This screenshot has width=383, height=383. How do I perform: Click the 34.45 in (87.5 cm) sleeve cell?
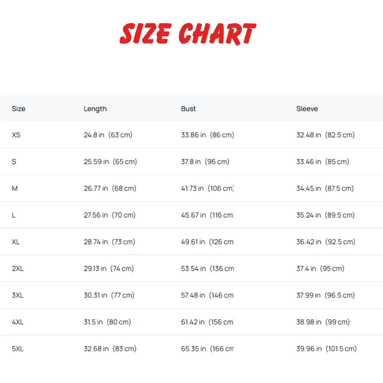(x=325, y=188)
